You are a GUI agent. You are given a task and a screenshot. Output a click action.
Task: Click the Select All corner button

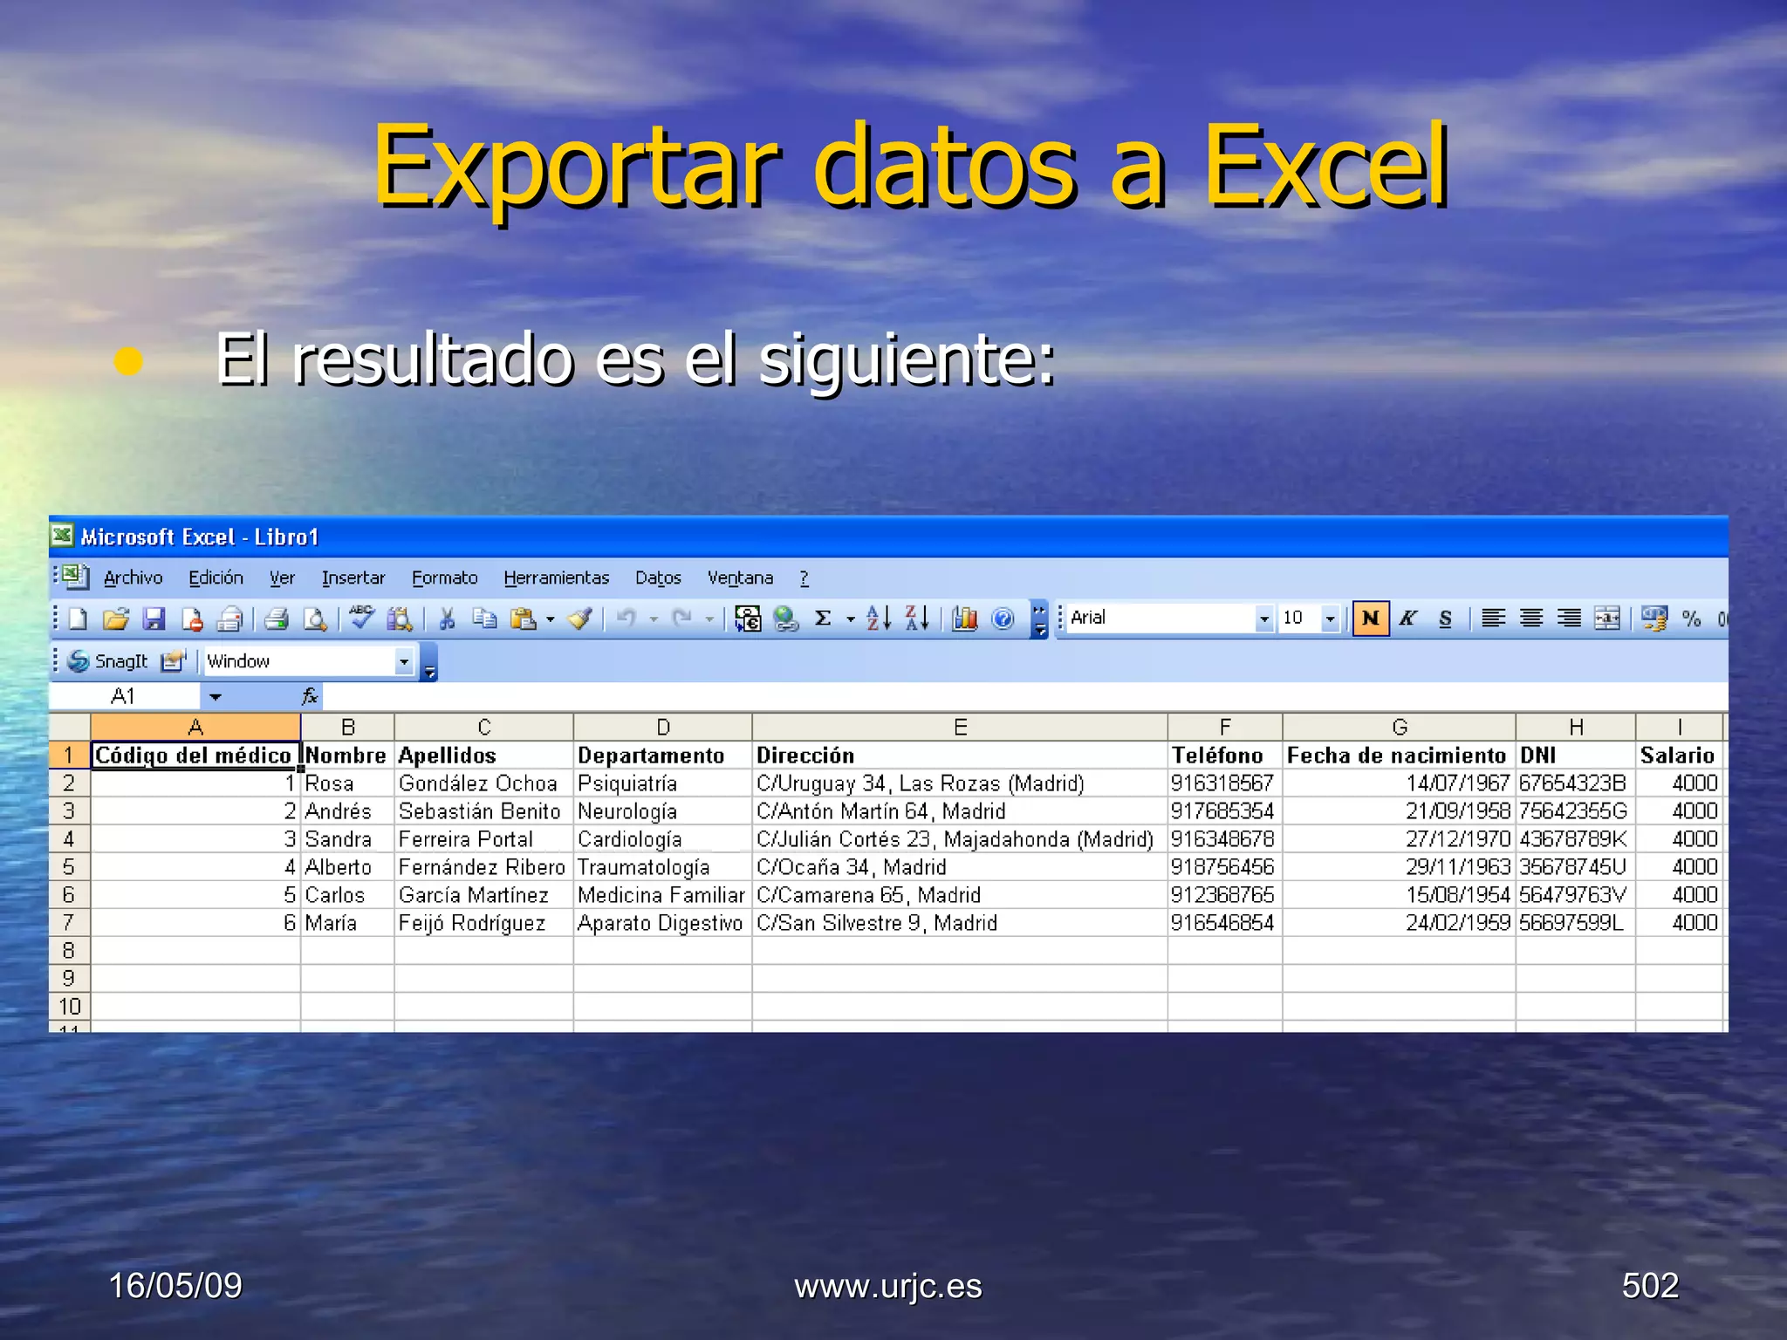pos(69,727)
